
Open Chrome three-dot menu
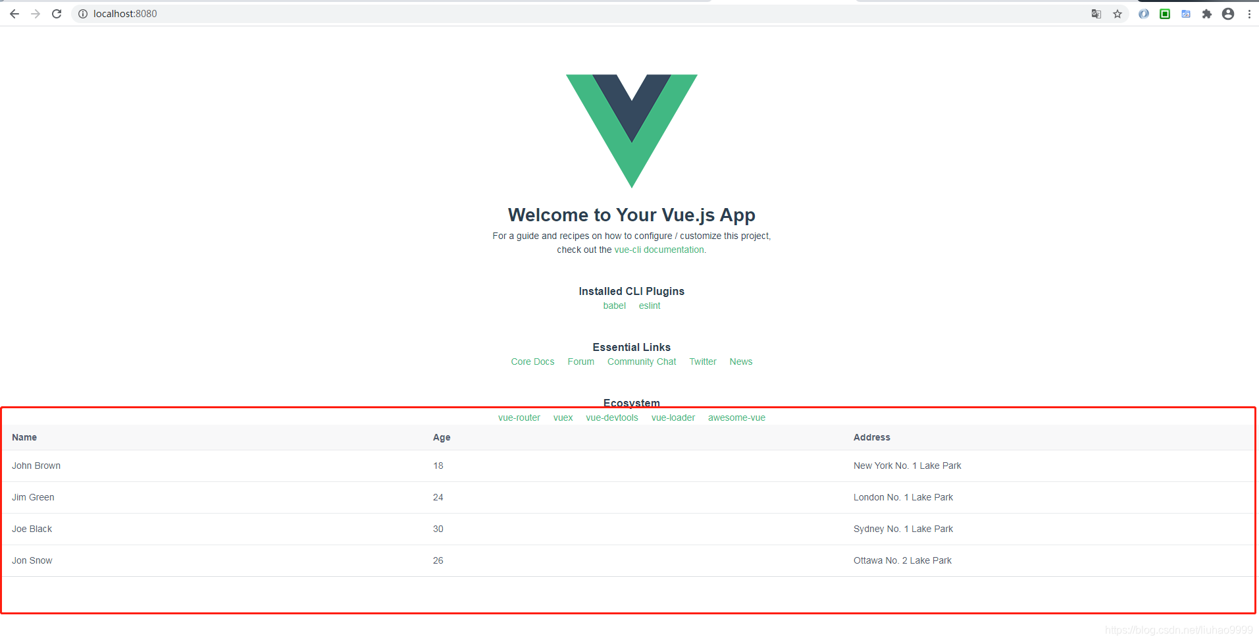(x=1249, y=14)
